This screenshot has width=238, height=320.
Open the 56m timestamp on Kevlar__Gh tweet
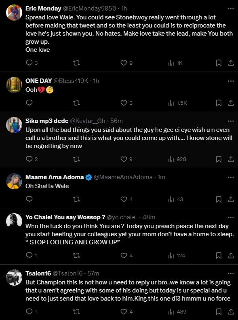pyautogui.click(x=116, y=121)
